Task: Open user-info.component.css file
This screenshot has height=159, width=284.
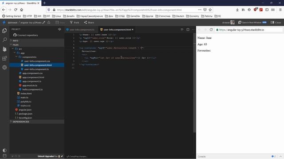Action: (37, 61)
